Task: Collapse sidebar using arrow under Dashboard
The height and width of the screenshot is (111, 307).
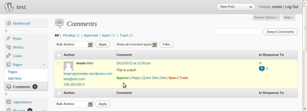Action: [6, 31]
